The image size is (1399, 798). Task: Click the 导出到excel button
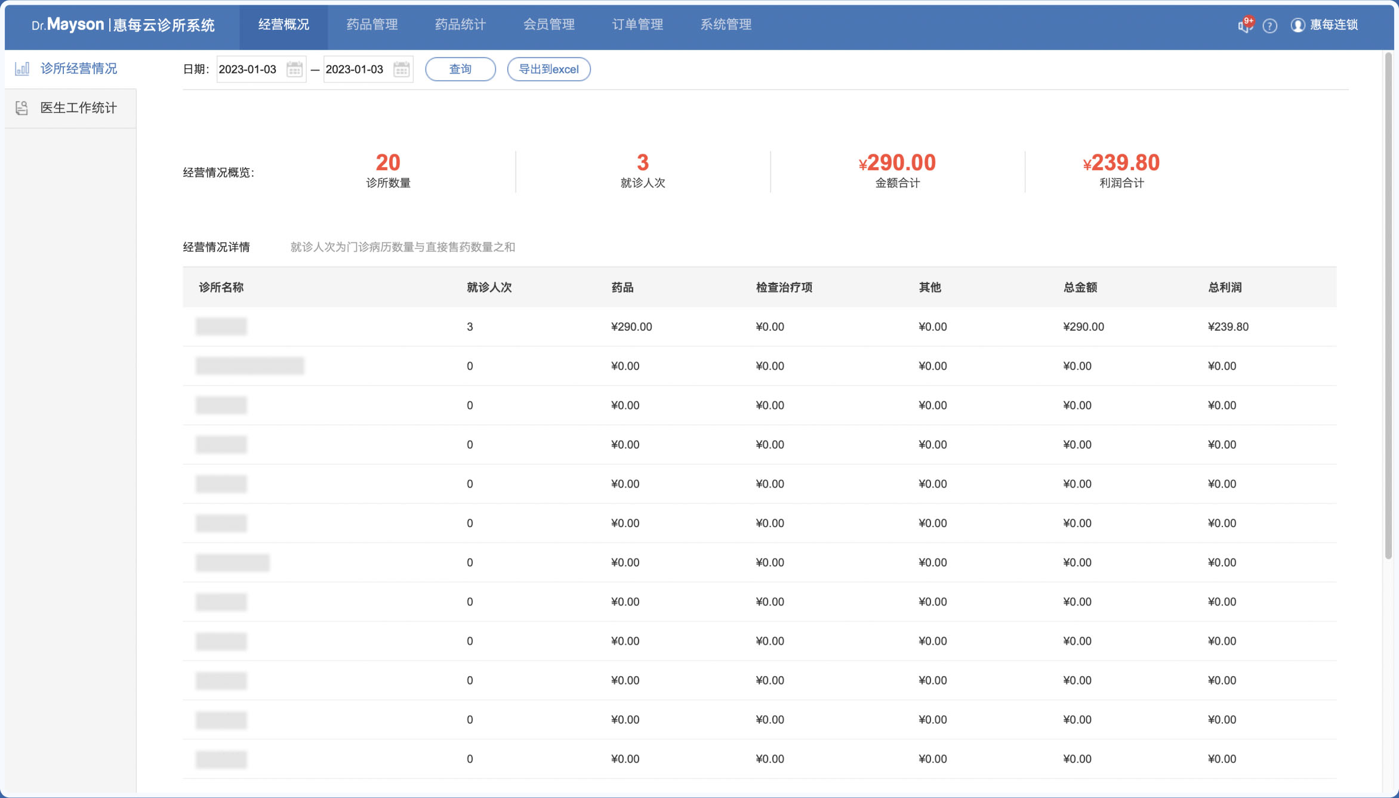tap(548, 69)
